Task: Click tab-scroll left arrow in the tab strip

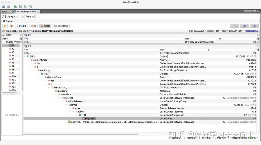Action: coord(246,11)
